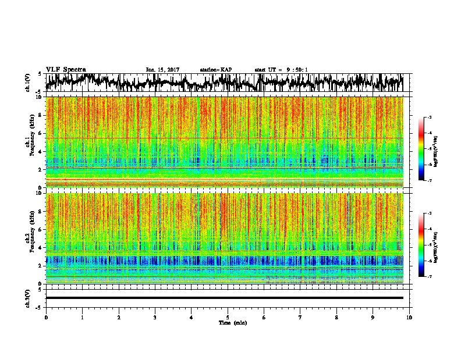This screenshot has height=356, width=461.
Task: Select the date text "Jan. 15, 2017"
Action: 162,70
